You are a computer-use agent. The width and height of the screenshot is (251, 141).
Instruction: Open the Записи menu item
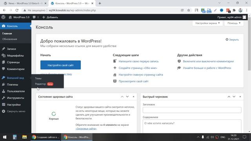[x=16, y=49]
